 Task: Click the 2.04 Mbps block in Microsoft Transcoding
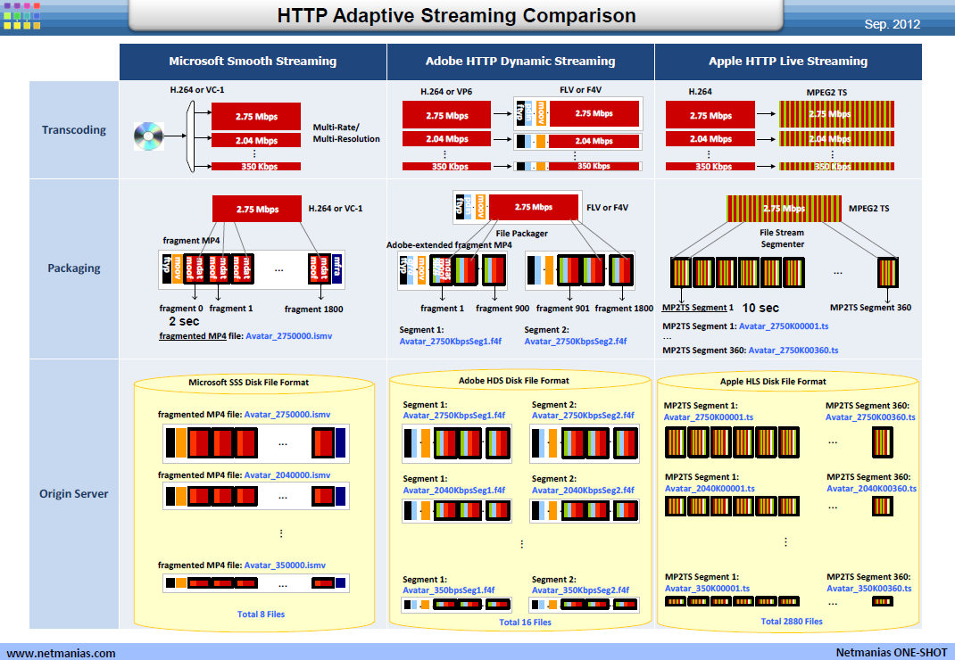[x=256, y=140]
